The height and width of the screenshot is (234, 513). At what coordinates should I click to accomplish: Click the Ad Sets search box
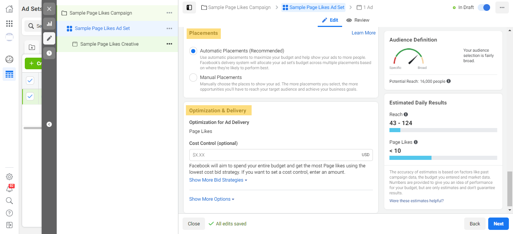[x=33, y=26]
